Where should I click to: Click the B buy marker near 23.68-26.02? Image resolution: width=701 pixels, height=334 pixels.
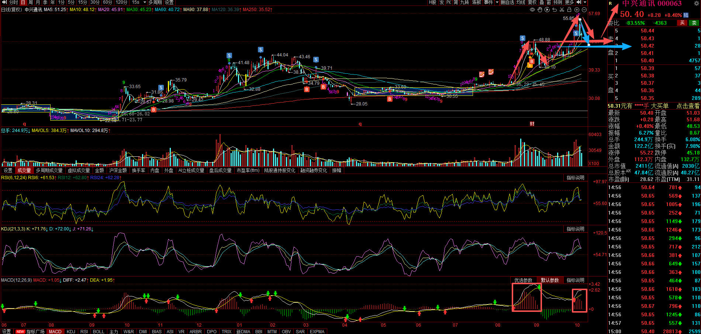(154, 109)
